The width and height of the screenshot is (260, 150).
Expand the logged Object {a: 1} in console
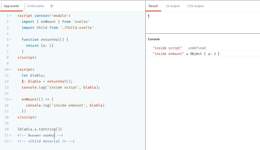point(187,54)
